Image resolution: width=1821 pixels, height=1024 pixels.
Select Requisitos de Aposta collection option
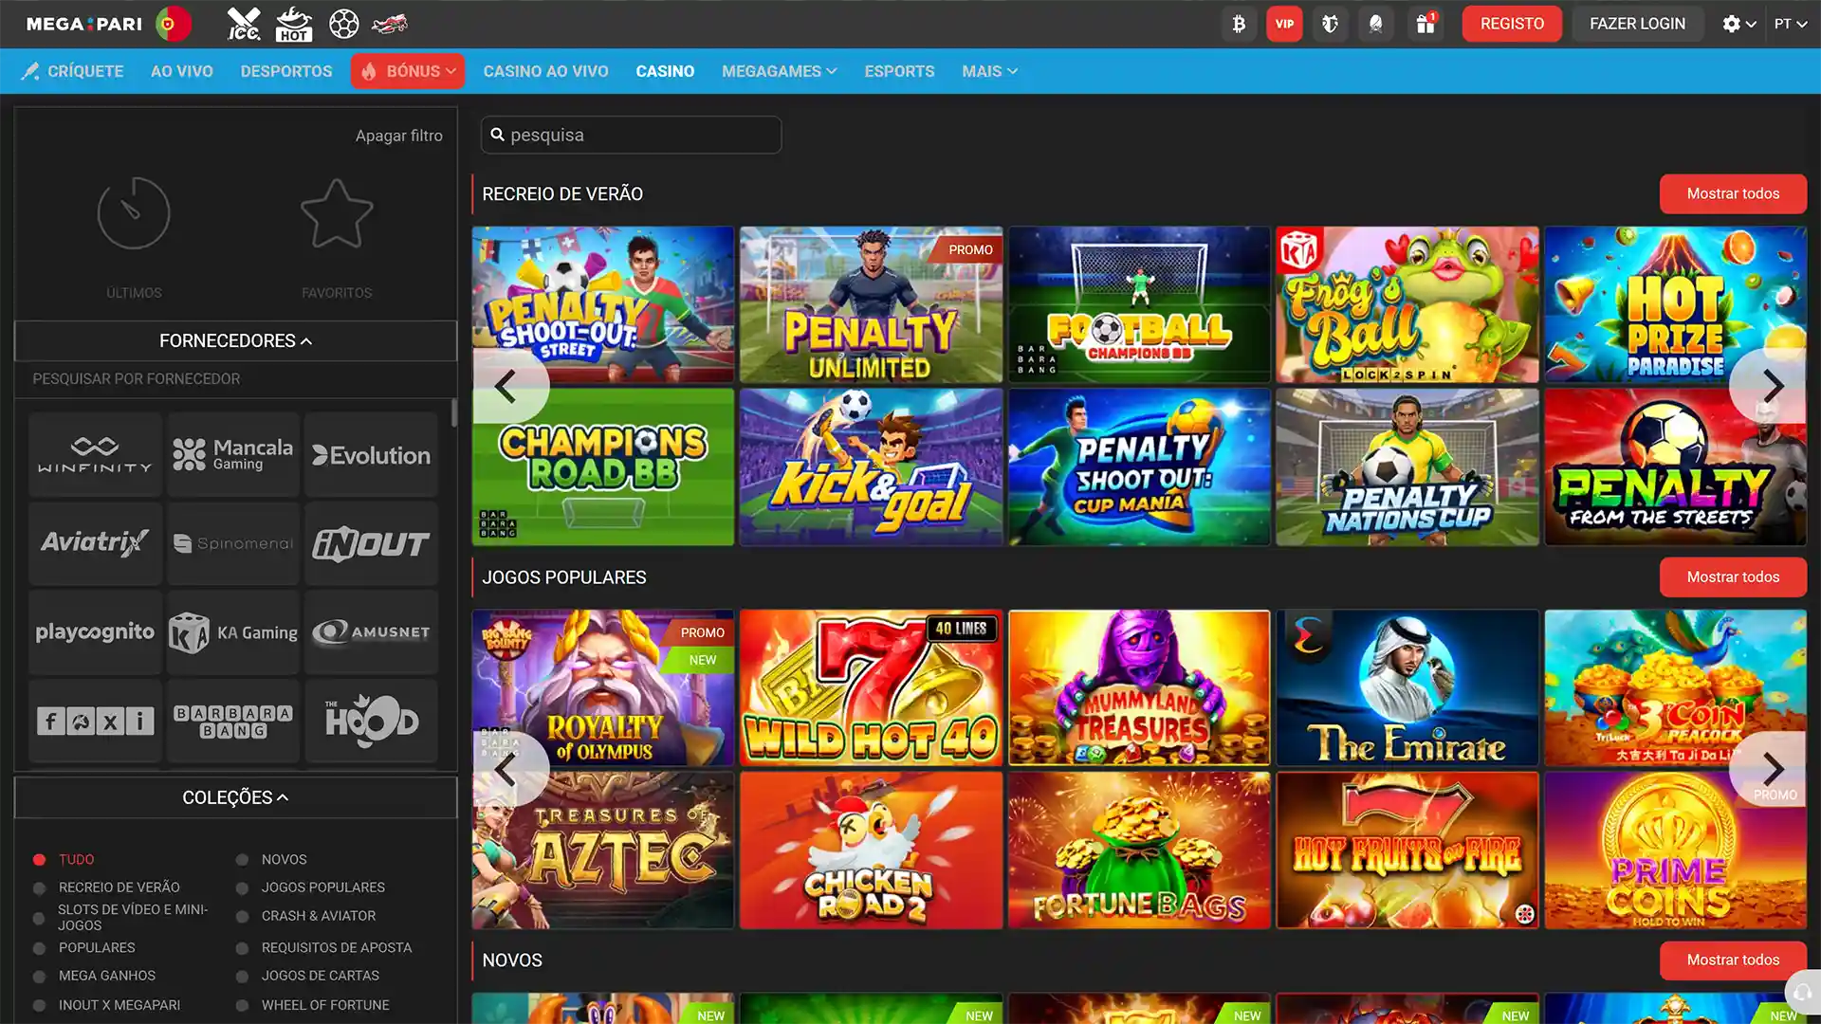tap(242, 948)
